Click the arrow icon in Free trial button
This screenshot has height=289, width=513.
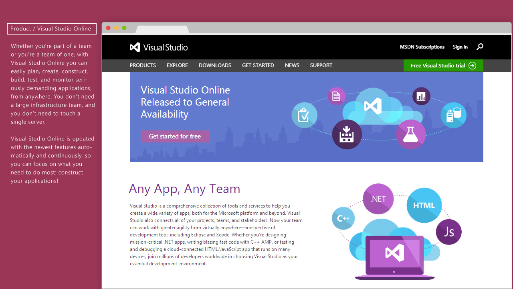point(472,65)
